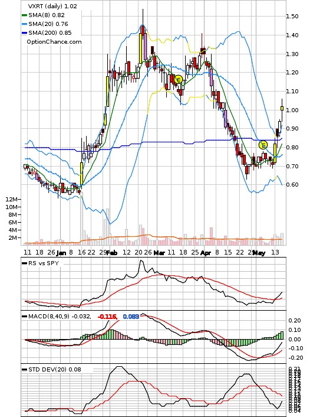Click the Apr label on date axis

(206, 253)
